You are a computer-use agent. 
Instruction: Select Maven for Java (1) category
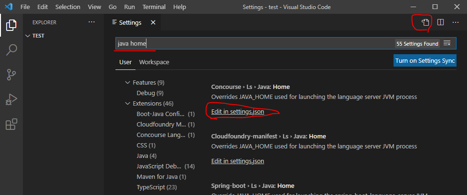(x=161, y=177)
